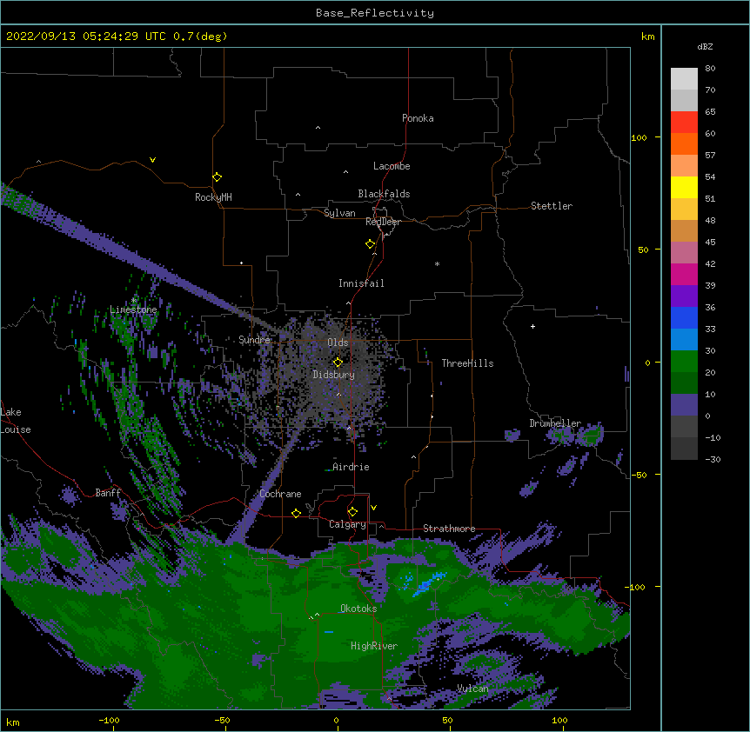Select the white asterisk marker east of Innisfail

(437, 263)
